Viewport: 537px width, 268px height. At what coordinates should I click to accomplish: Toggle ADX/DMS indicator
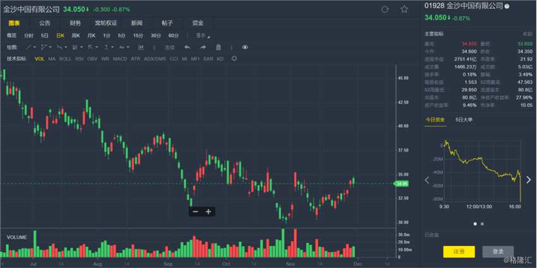[x=155, y=59]
